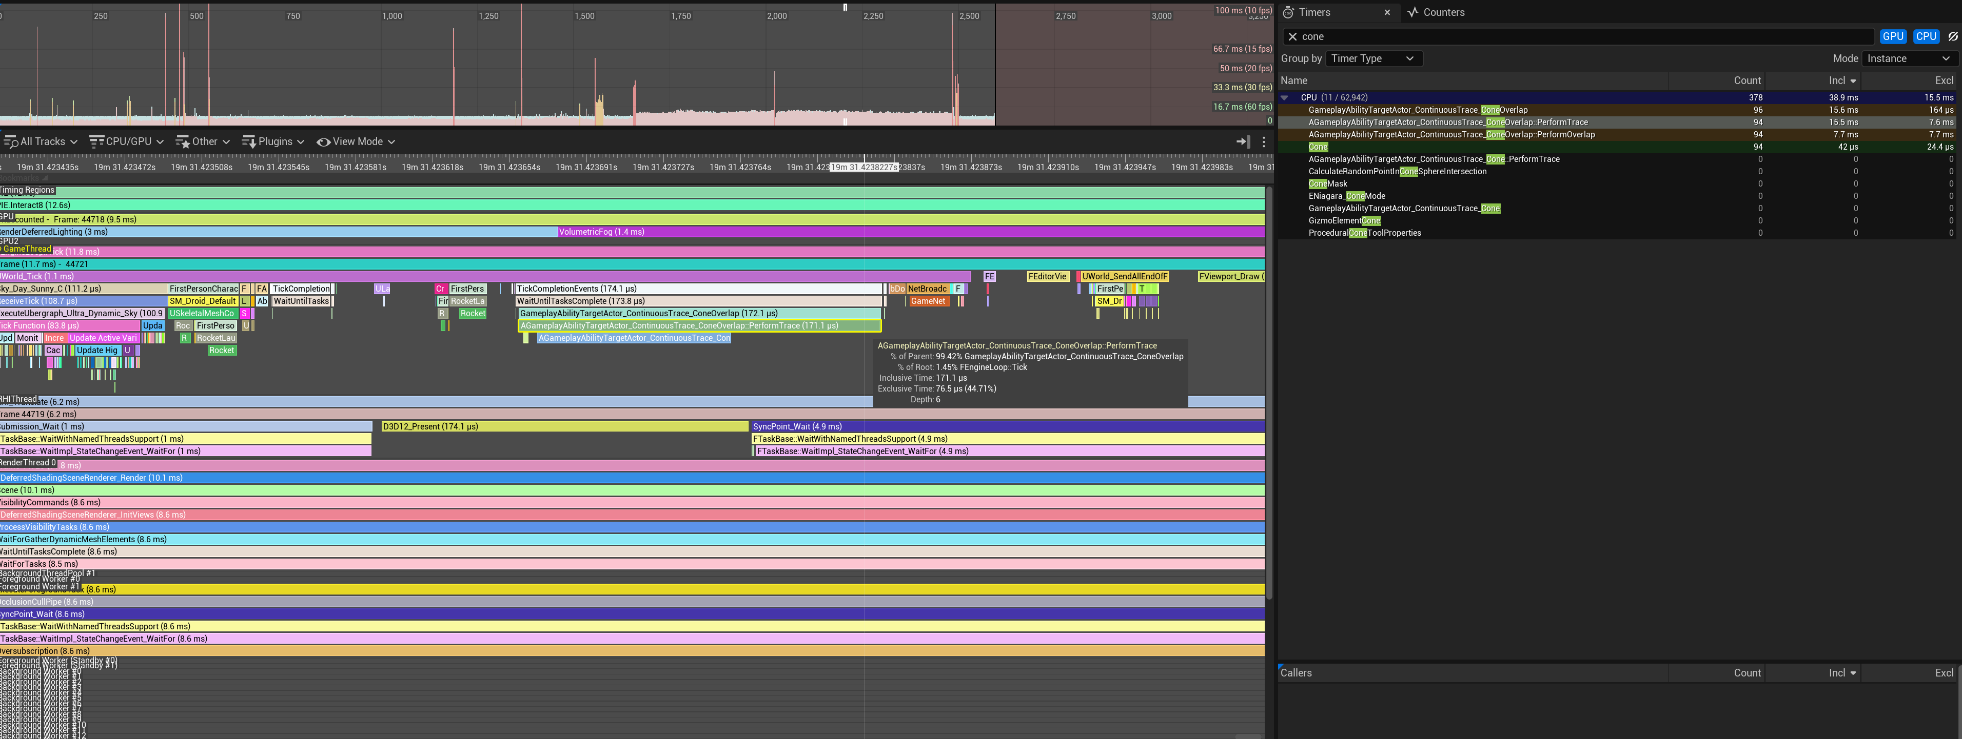Open the Mode Instance dropdown
This screenshot has width=1962, height=739.
pyautogui.click(x=1910, y=58)
